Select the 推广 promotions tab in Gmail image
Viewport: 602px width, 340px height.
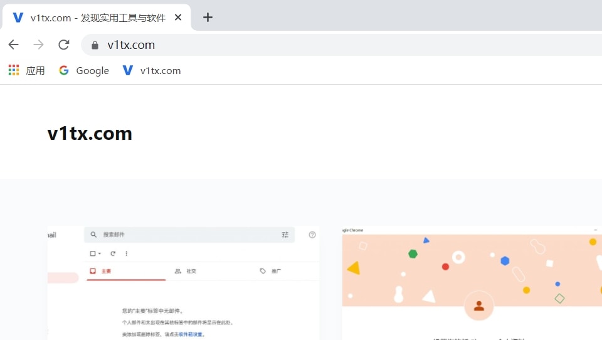[270, 271]
